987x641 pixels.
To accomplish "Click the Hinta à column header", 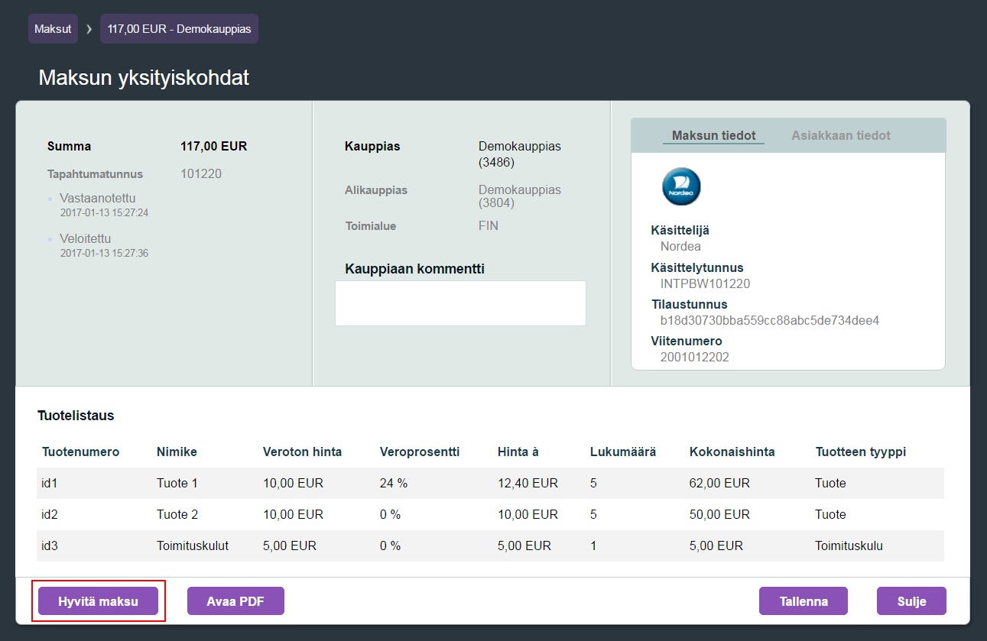I will click(518, 452).
